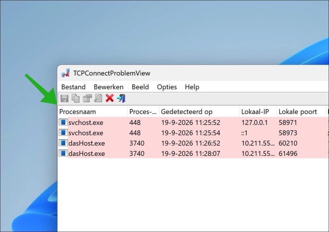Sort by the Lokaal-IP column header
This screenshot has height=232, width=329.
[258, 112]
